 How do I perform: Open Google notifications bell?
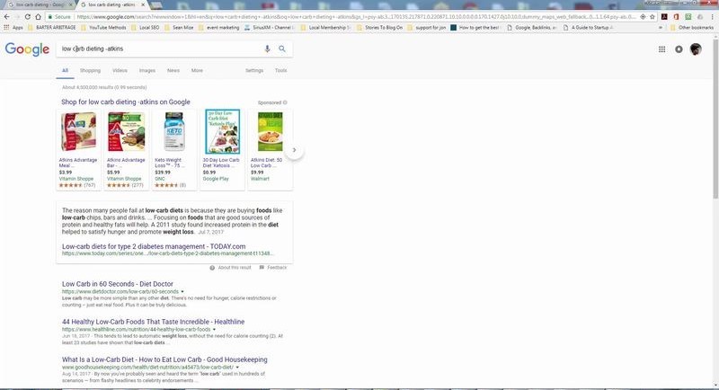point(679,49)
